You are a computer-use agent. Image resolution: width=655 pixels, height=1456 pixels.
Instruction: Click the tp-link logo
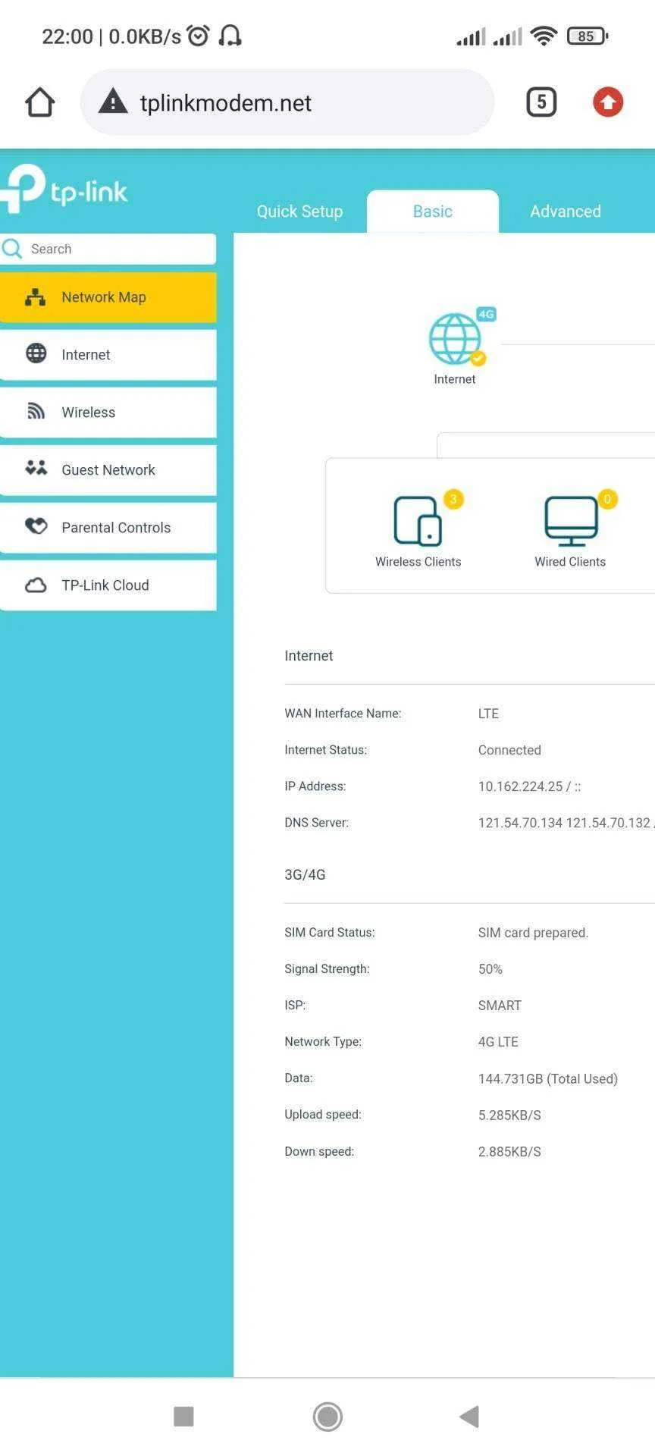64,189
